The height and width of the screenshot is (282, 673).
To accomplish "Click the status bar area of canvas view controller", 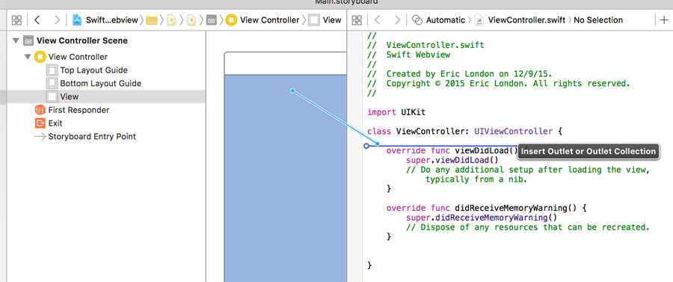I will point(286,64).
